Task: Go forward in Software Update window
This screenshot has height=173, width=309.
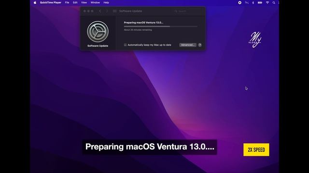Action: point(107,11)
